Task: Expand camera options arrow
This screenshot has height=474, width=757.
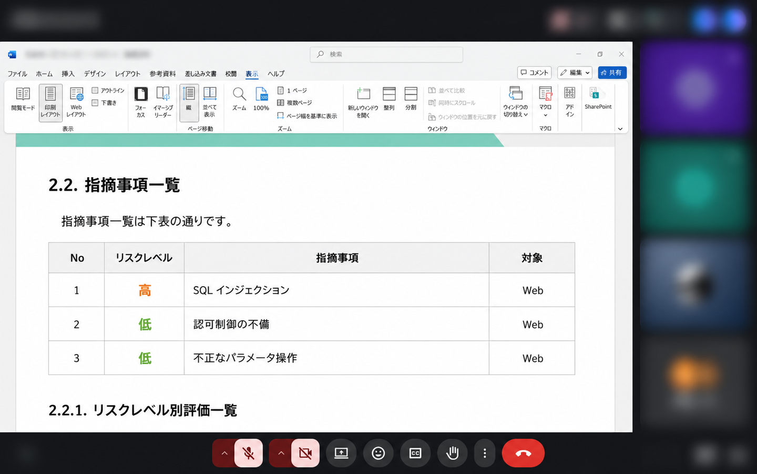Action: (x=281, y=453)
